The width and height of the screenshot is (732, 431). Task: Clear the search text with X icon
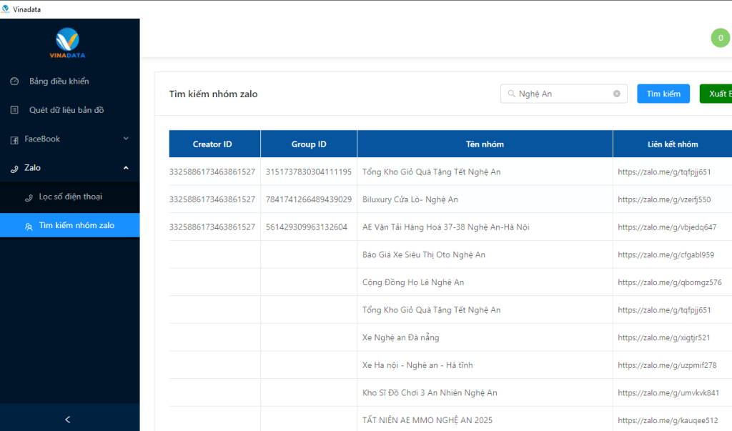(x=617, y=94)
